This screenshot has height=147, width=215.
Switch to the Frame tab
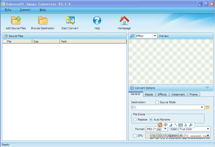tap(193, 94)
